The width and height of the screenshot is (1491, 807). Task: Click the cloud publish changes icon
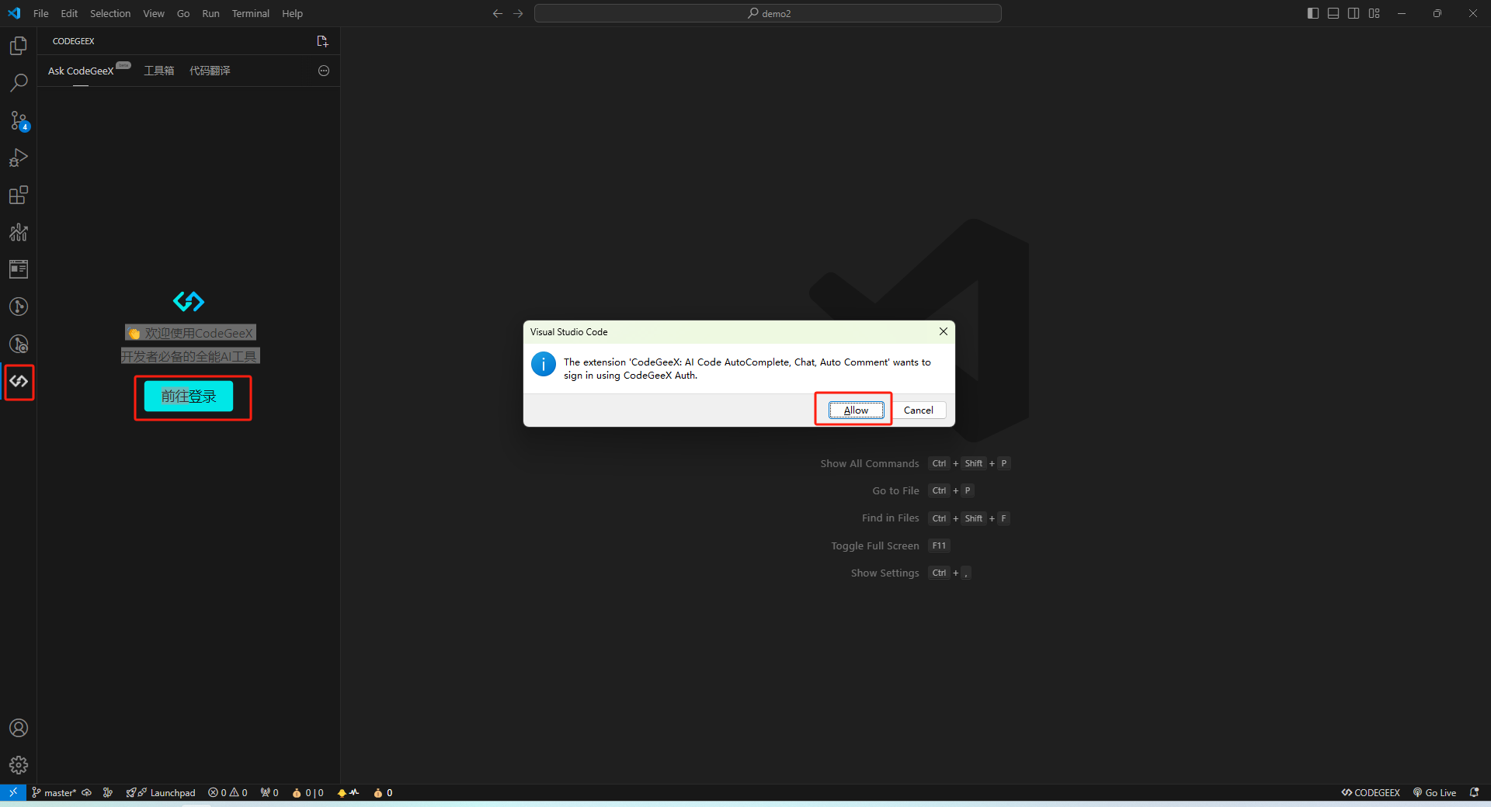point(87,792)
